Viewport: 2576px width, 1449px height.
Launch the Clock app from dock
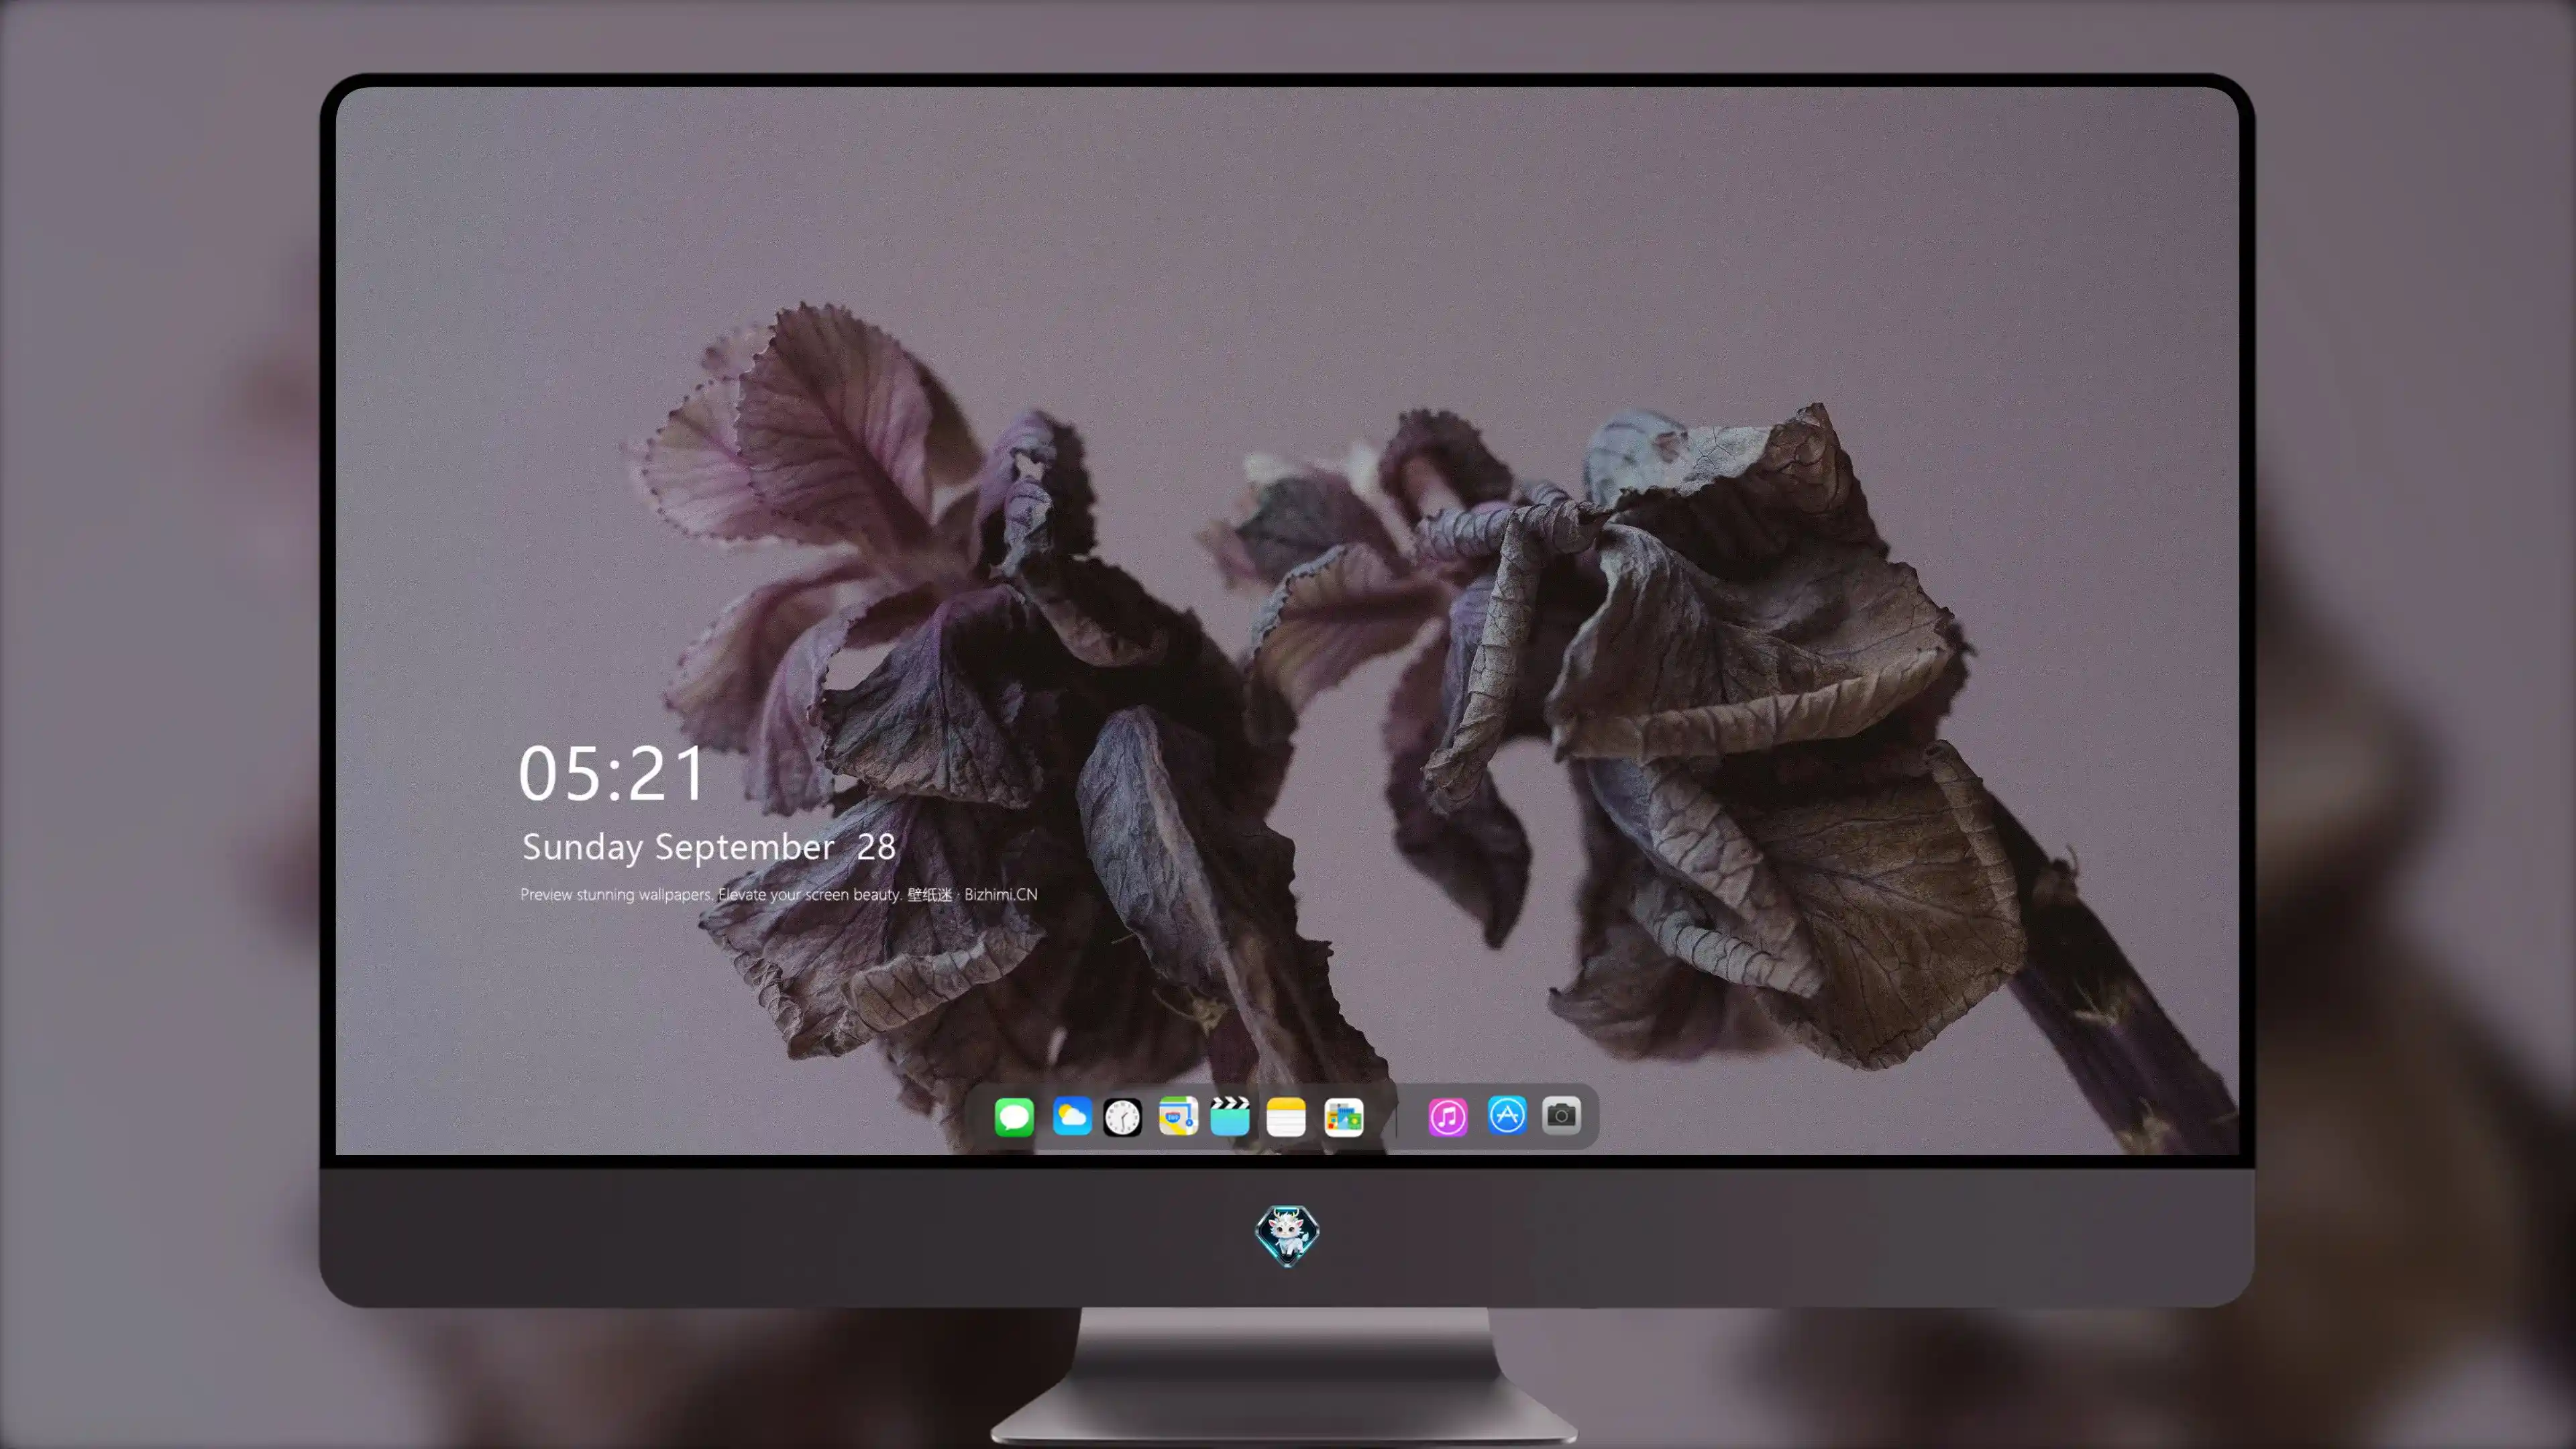pos(1122,1116)
